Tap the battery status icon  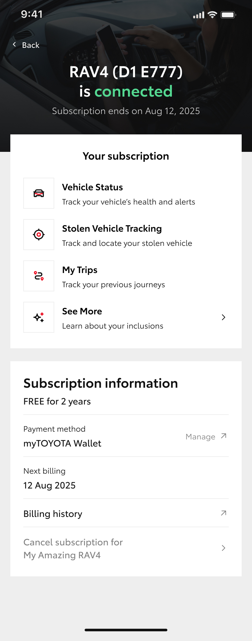228,15
